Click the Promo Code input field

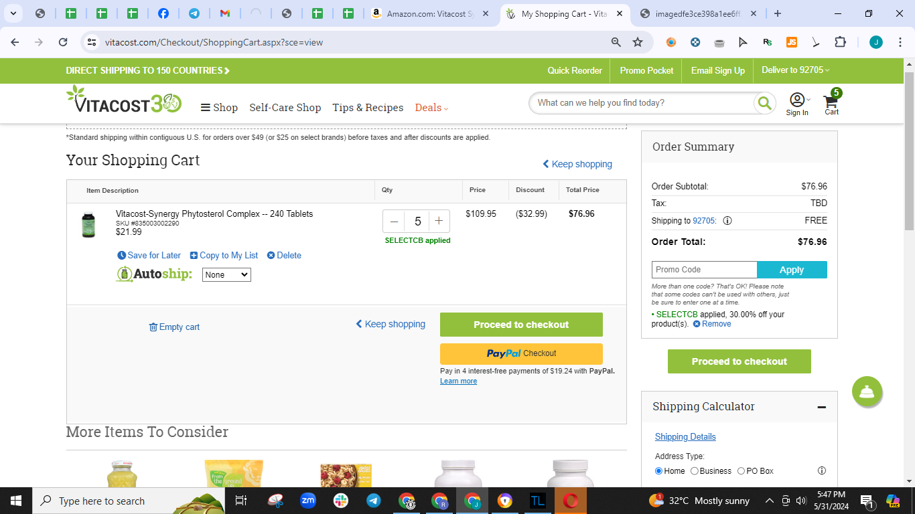pyautogui.click(x=704, y=270)
